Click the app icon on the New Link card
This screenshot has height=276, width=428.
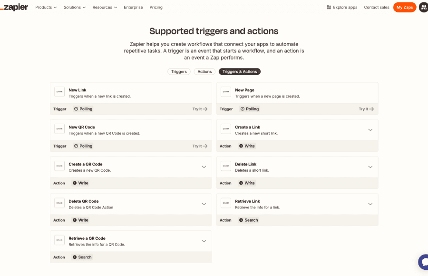(x=59, y=91)
